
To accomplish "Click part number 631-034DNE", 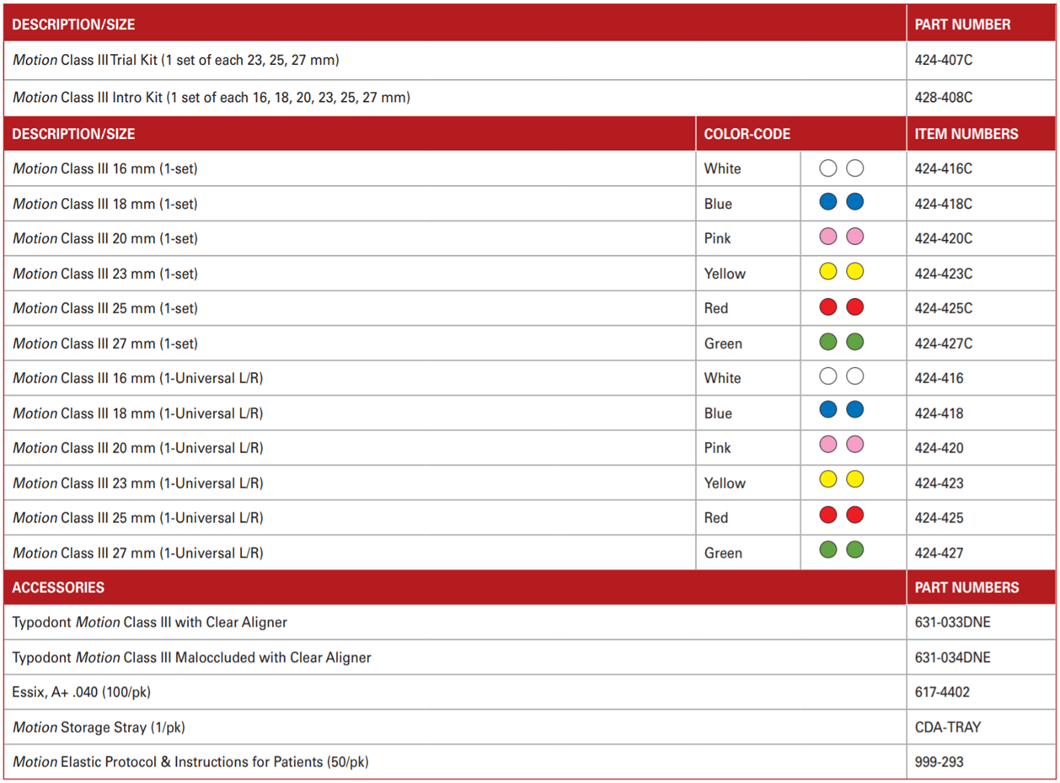I will [x=953, y=658].
